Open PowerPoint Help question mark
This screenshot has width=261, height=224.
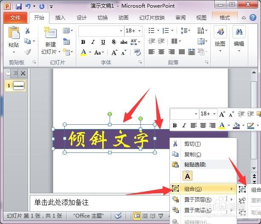(252, 17)
